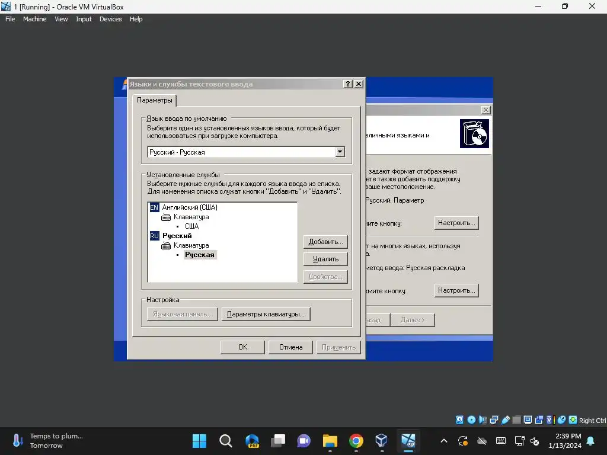Select the США keyboard layout entry

(x=191, y=226)
